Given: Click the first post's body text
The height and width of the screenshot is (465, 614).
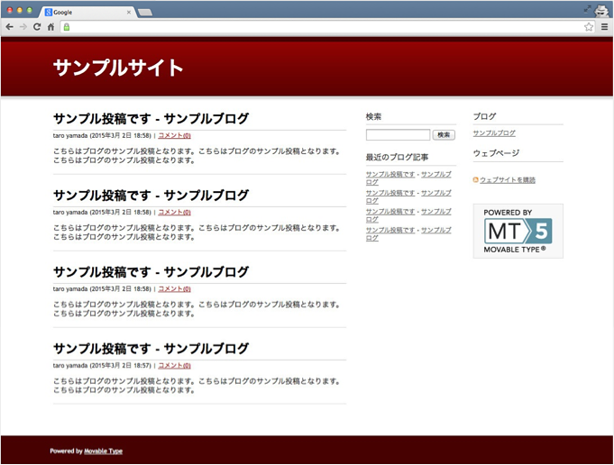Looking at the screenshot, I should (197, 156).
